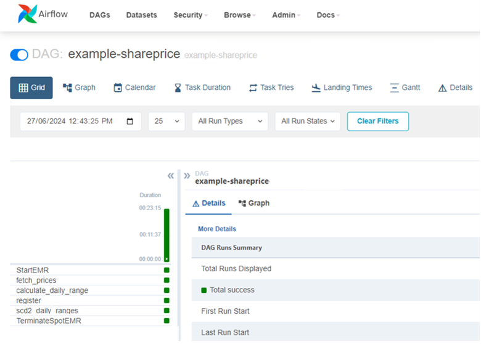Expand the Docs dropdown menu
Screen dimensions: 481x344
click(x=328, y=15)
